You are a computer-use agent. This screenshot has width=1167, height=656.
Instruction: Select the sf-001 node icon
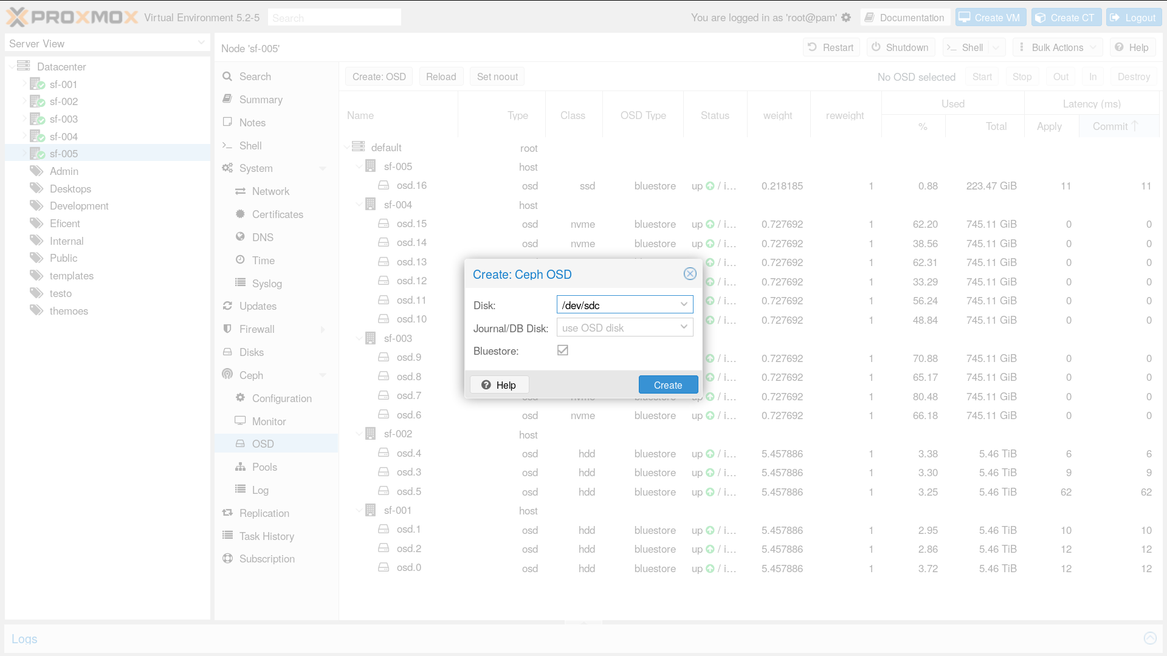coord(38,84)
